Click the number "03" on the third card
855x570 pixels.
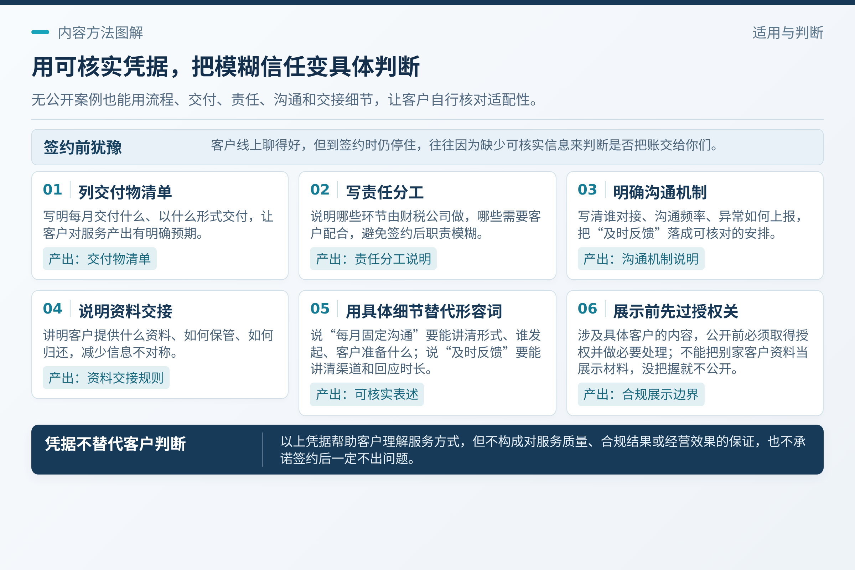click(x=587, y=190)
